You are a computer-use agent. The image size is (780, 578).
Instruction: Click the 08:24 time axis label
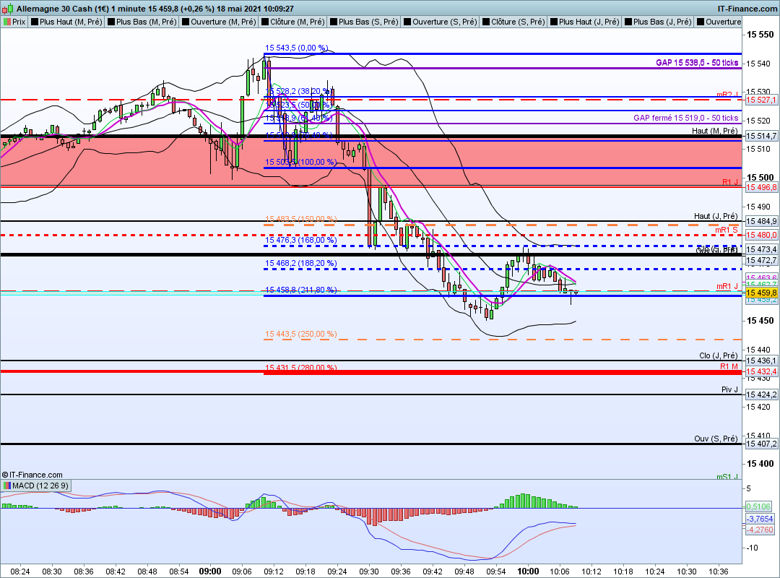pyautogui.click(x=20, y=571)
